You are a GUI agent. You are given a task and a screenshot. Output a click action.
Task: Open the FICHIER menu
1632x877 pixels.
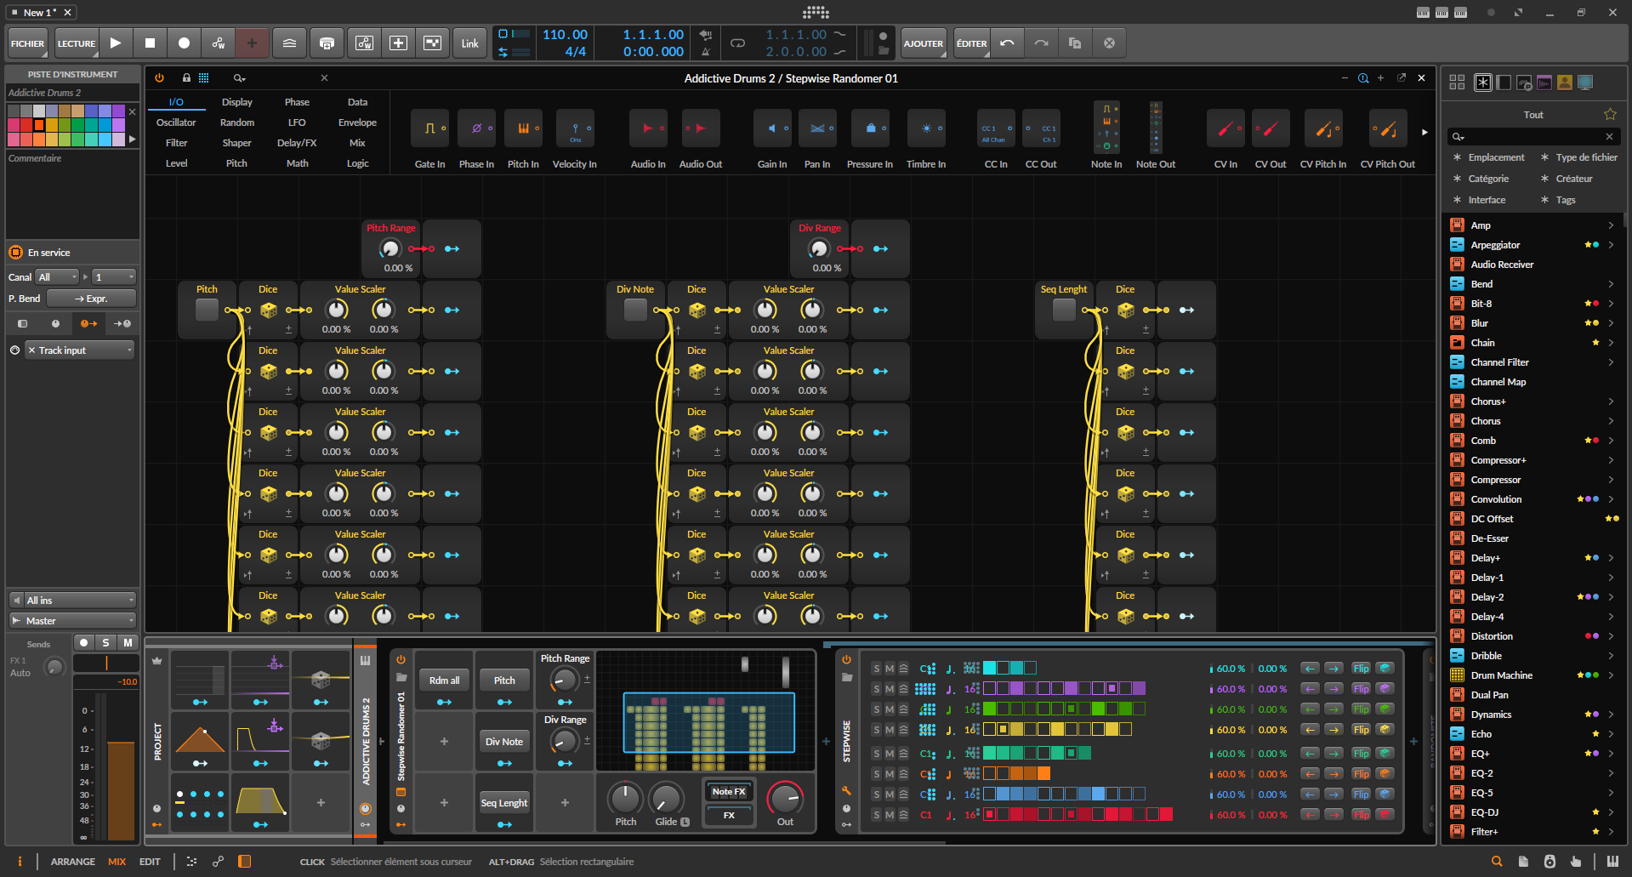click(x=27, y=43)
